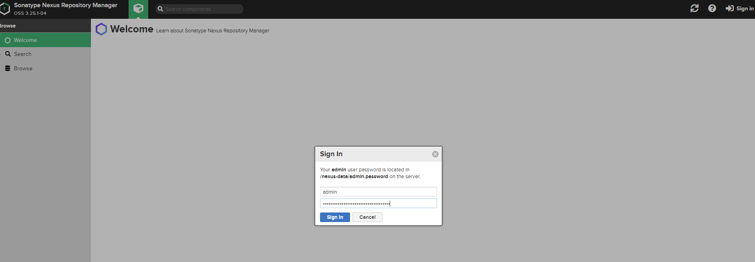Click into the masked password field
The height and width of the screenshot is (262, 755).
click(378, 204)
